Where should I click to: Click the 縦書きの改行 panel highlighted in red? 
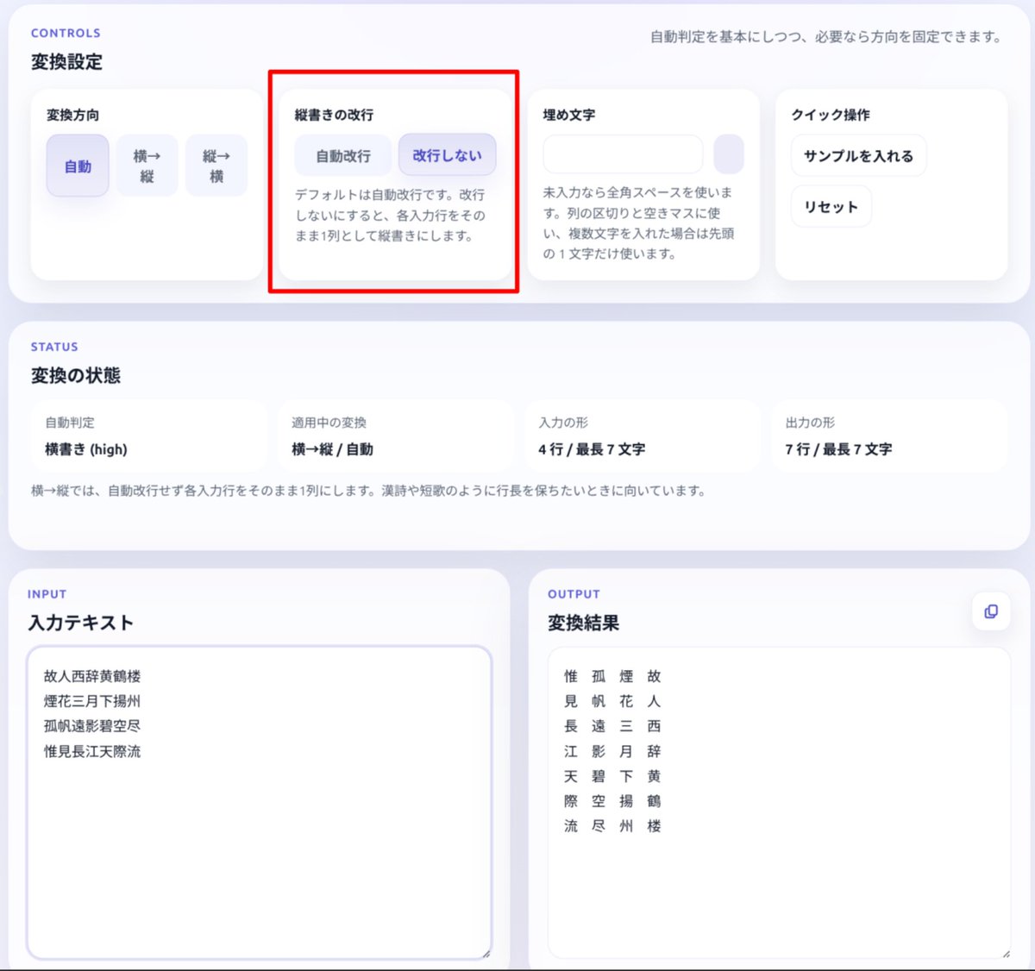(x=394, y=185)
